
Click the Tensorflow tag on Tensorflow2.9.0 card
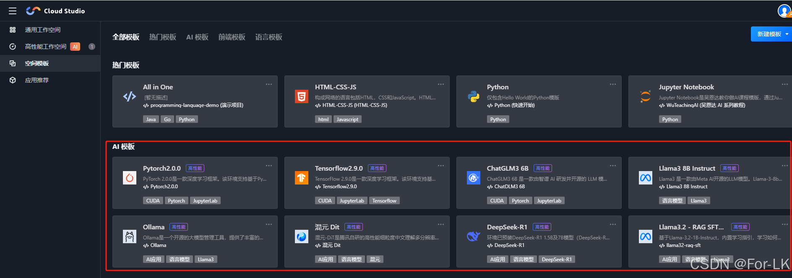[384, 201]
